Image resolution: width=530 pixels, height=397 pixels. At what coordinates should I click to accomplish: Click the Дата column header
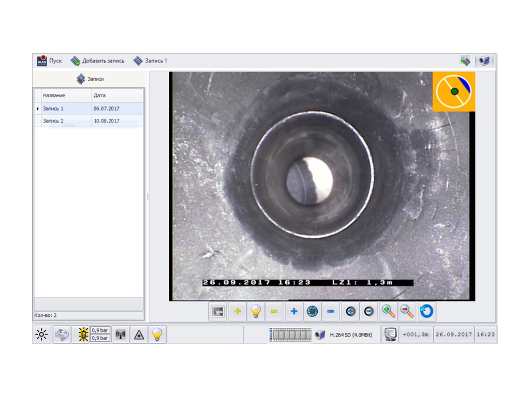click(117, 96)
